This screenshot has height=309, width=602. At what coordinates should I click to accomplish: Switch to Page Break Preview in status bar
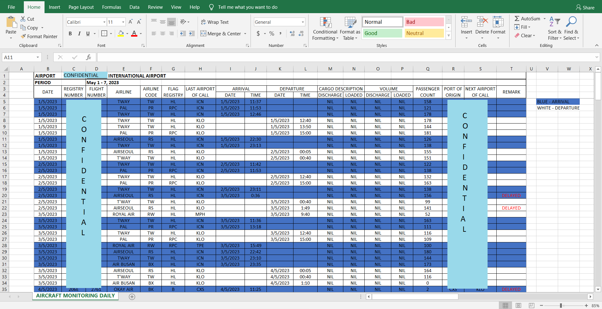[531, 306]
